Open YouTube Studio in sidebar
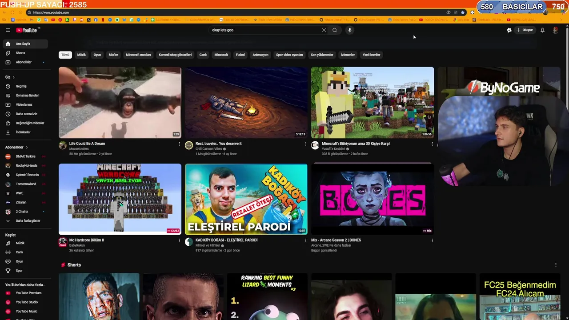Viewport: 569px width, 320px height. [x=25, y=302]
